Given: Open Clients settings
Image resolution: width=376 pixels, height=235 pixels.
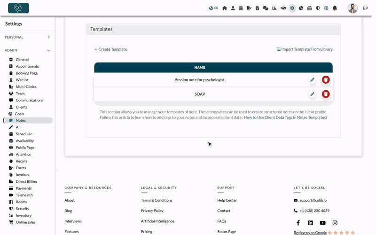Looking at the screenshot, I should click(21, 107).
